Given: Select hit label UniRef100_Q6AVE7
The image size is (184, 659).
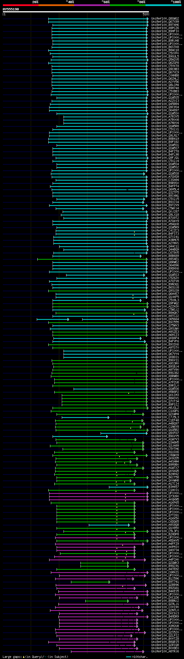Looking at the screenshot, I should point(165,294).
